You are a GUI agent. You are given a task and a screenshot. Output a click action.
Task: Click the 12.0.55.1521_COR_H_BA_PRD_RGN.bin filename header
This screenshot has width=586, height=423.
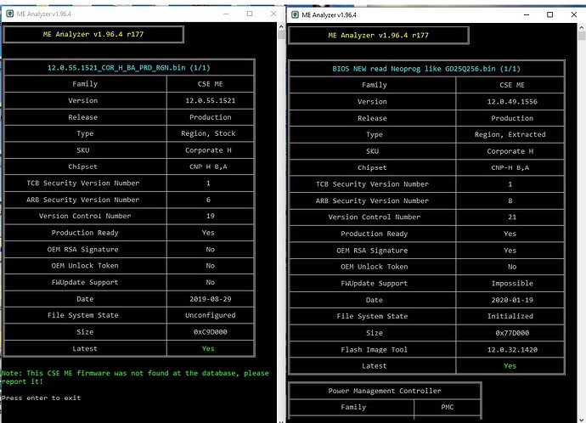(128, 68)
